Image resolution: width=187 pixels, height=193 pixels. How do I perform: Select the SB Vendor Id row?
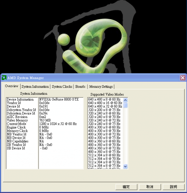coord(16,145)
